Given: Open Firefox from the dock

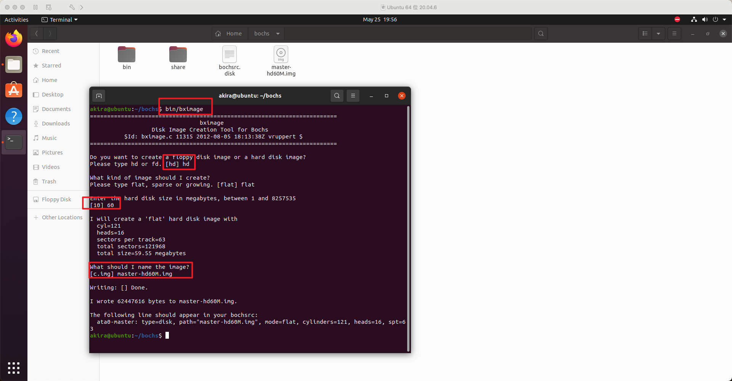Looking at the screenshot, I should [14, 39].
